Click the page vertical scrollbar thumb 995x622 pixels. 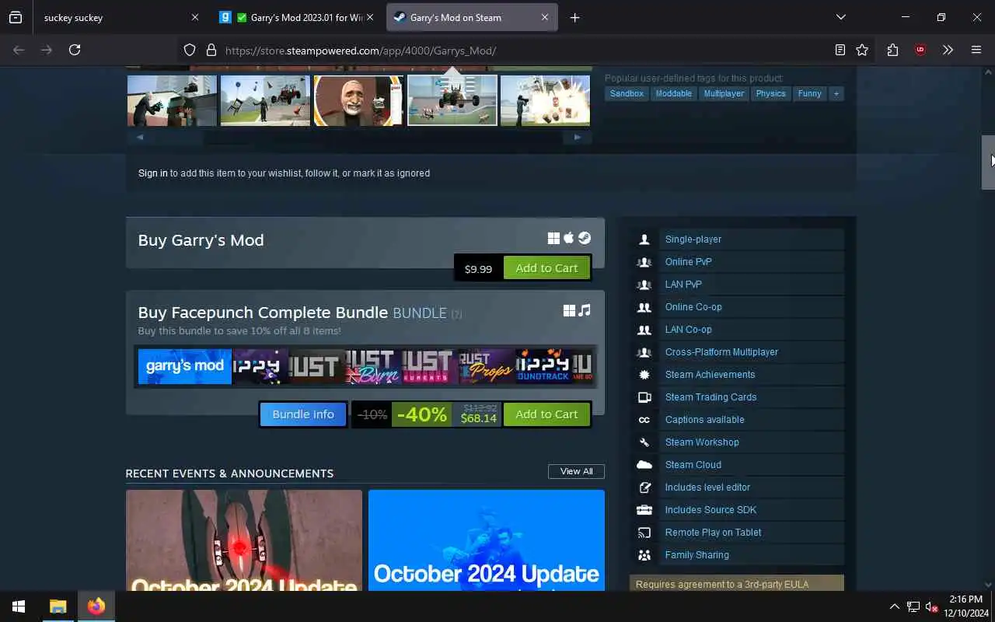(x=988, y=162)
